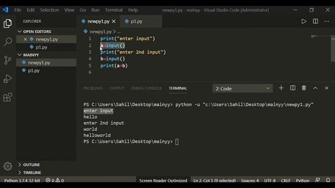
Task: Kill terminal with trash icon
Action: tap(304, 88)
